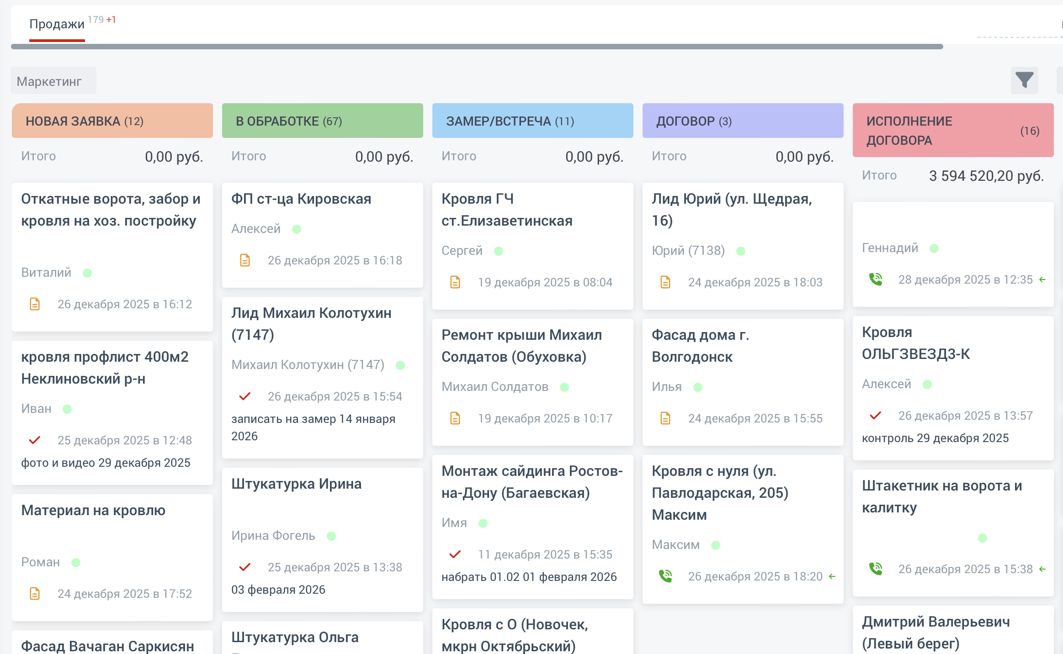Click red checkmark on Михаил Колотухин card

245,396
